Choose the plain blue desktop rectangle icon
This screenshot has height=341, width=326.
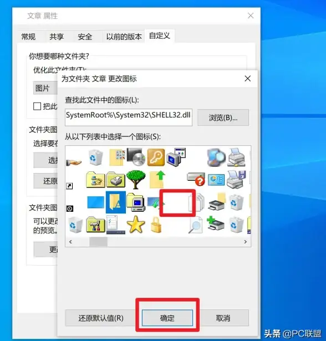tap(96, 202)
